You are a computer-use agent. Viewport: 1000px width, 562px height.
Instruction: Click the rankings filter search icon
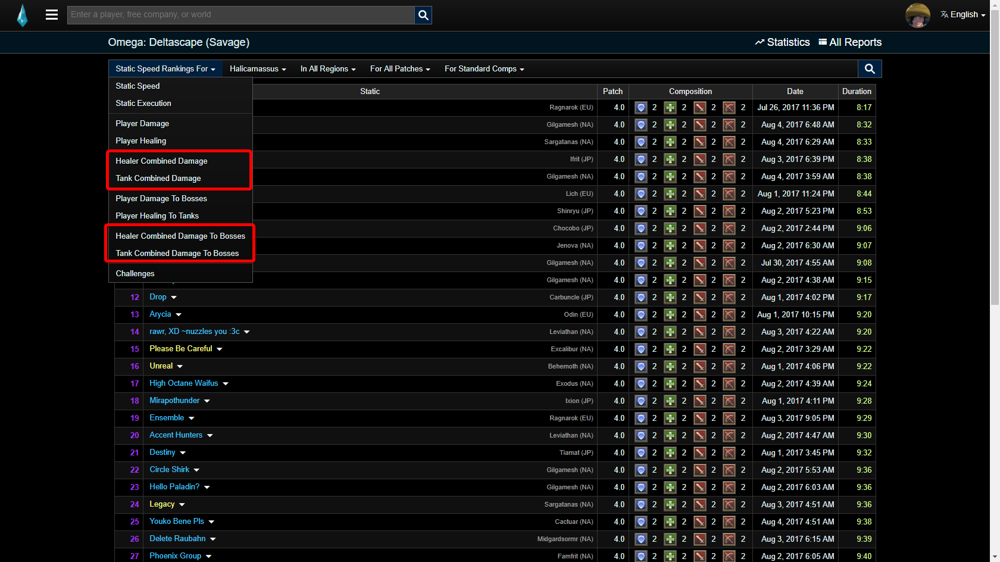tap(870, 69)
